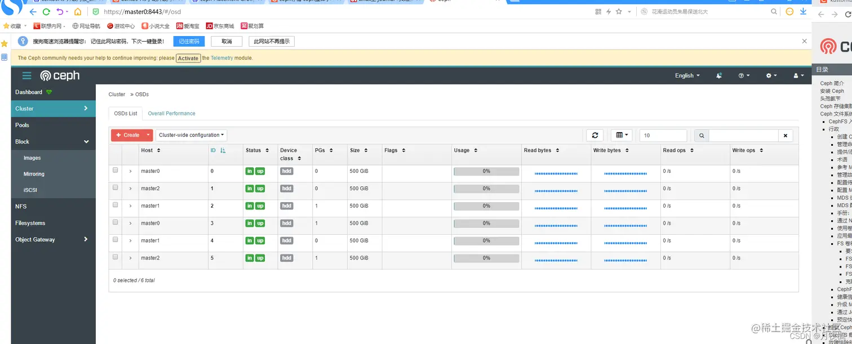Screen dimensions: 852x344
Task: Select the OSDs List tab
Action: [x=126, y=114]
